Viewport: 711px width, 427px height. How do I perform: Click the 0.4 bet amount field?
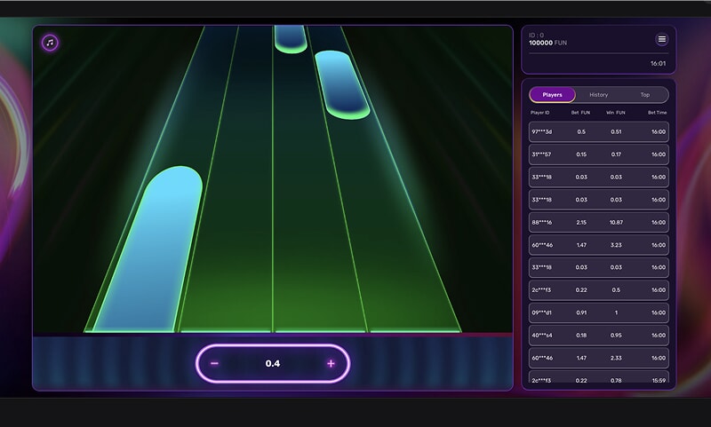click(x=273, y=363)
